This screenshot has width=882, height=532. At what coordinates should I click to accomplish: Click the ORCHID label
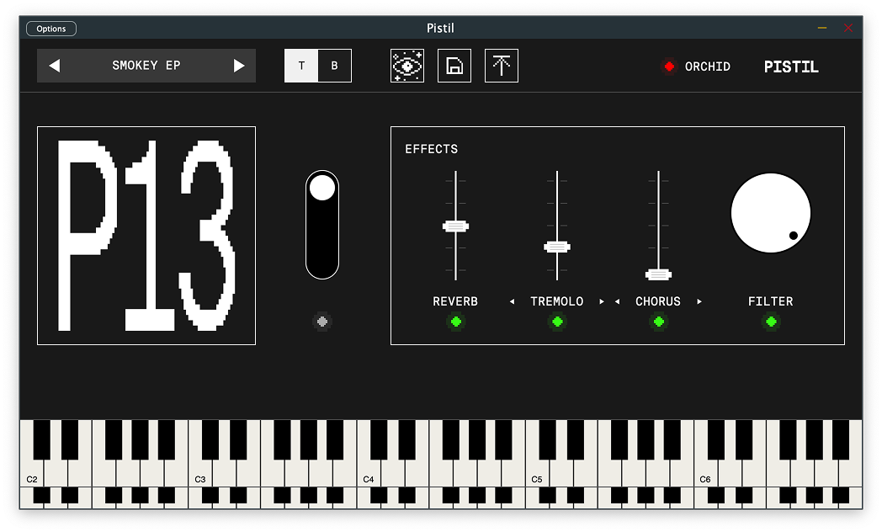click(x=708, y=66)
